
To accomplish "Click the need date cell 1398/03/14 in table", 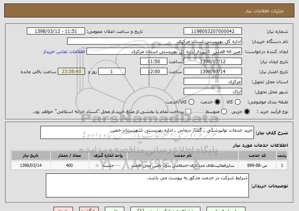I will [31, 165].
